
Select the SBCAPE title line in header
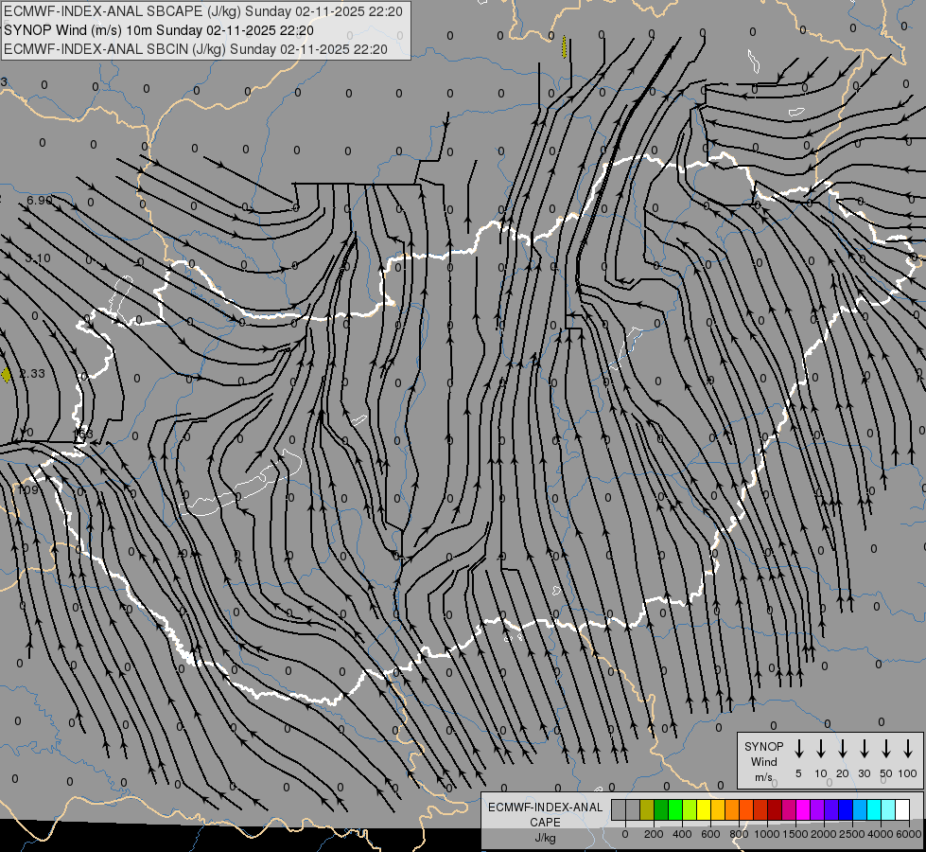click(203, 11)
